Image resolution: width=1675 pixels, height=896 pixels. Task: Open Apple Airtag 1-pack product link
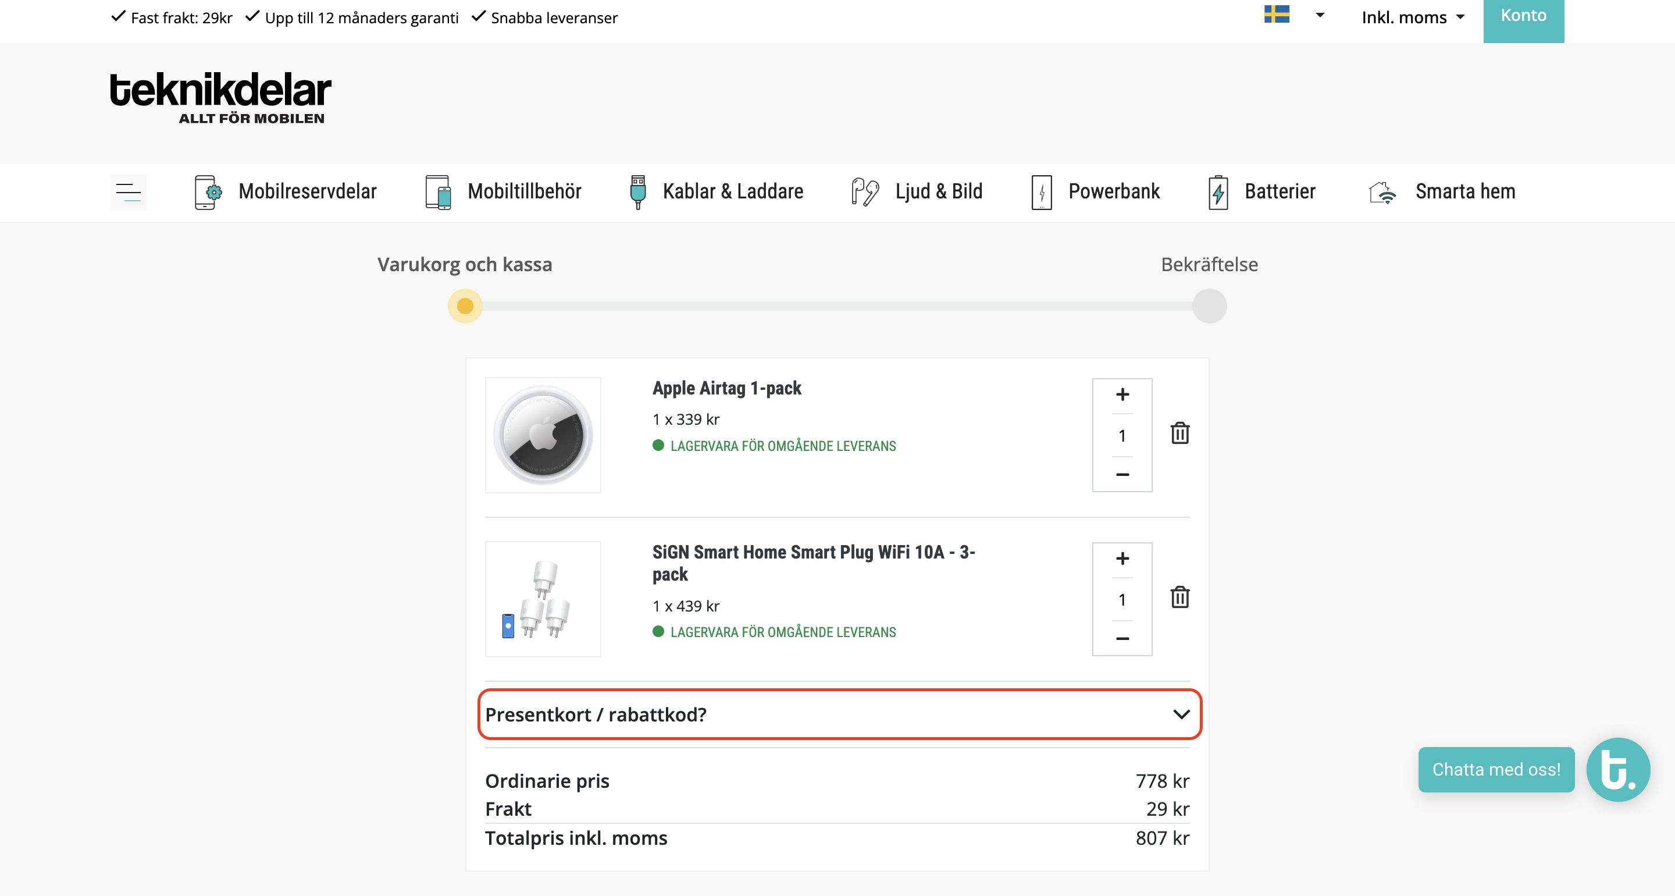click(x=726, y=389)
